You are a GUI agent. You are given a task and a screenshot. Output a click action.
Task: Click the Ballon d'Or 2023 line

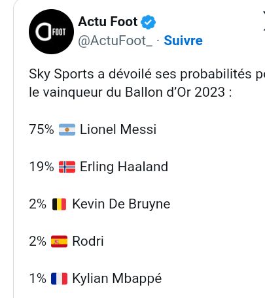coord(130,92)
